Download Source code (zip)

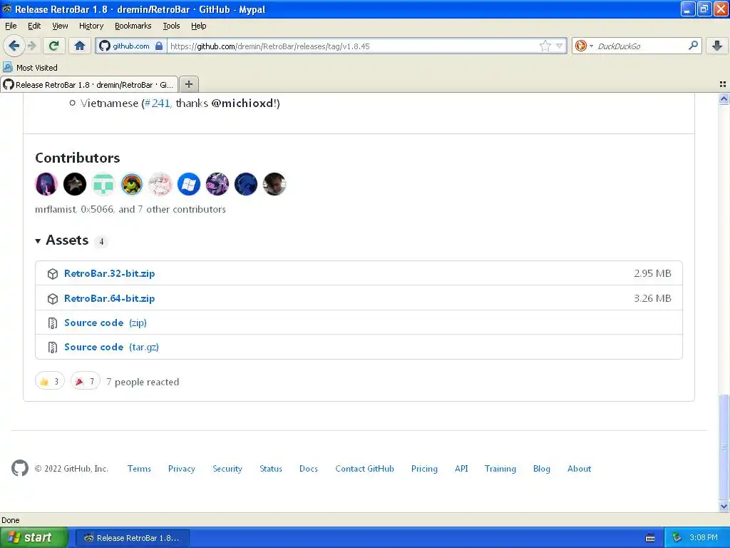(x=106, y=323)
